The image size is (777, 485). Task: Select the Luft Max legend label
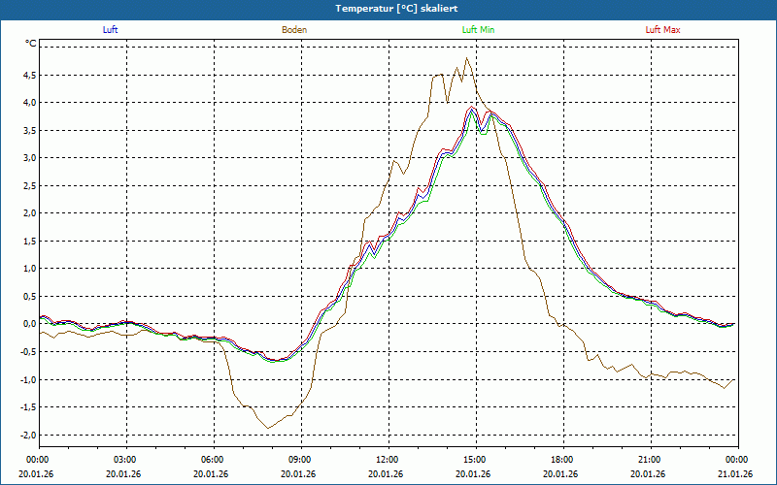coord(662,30)
